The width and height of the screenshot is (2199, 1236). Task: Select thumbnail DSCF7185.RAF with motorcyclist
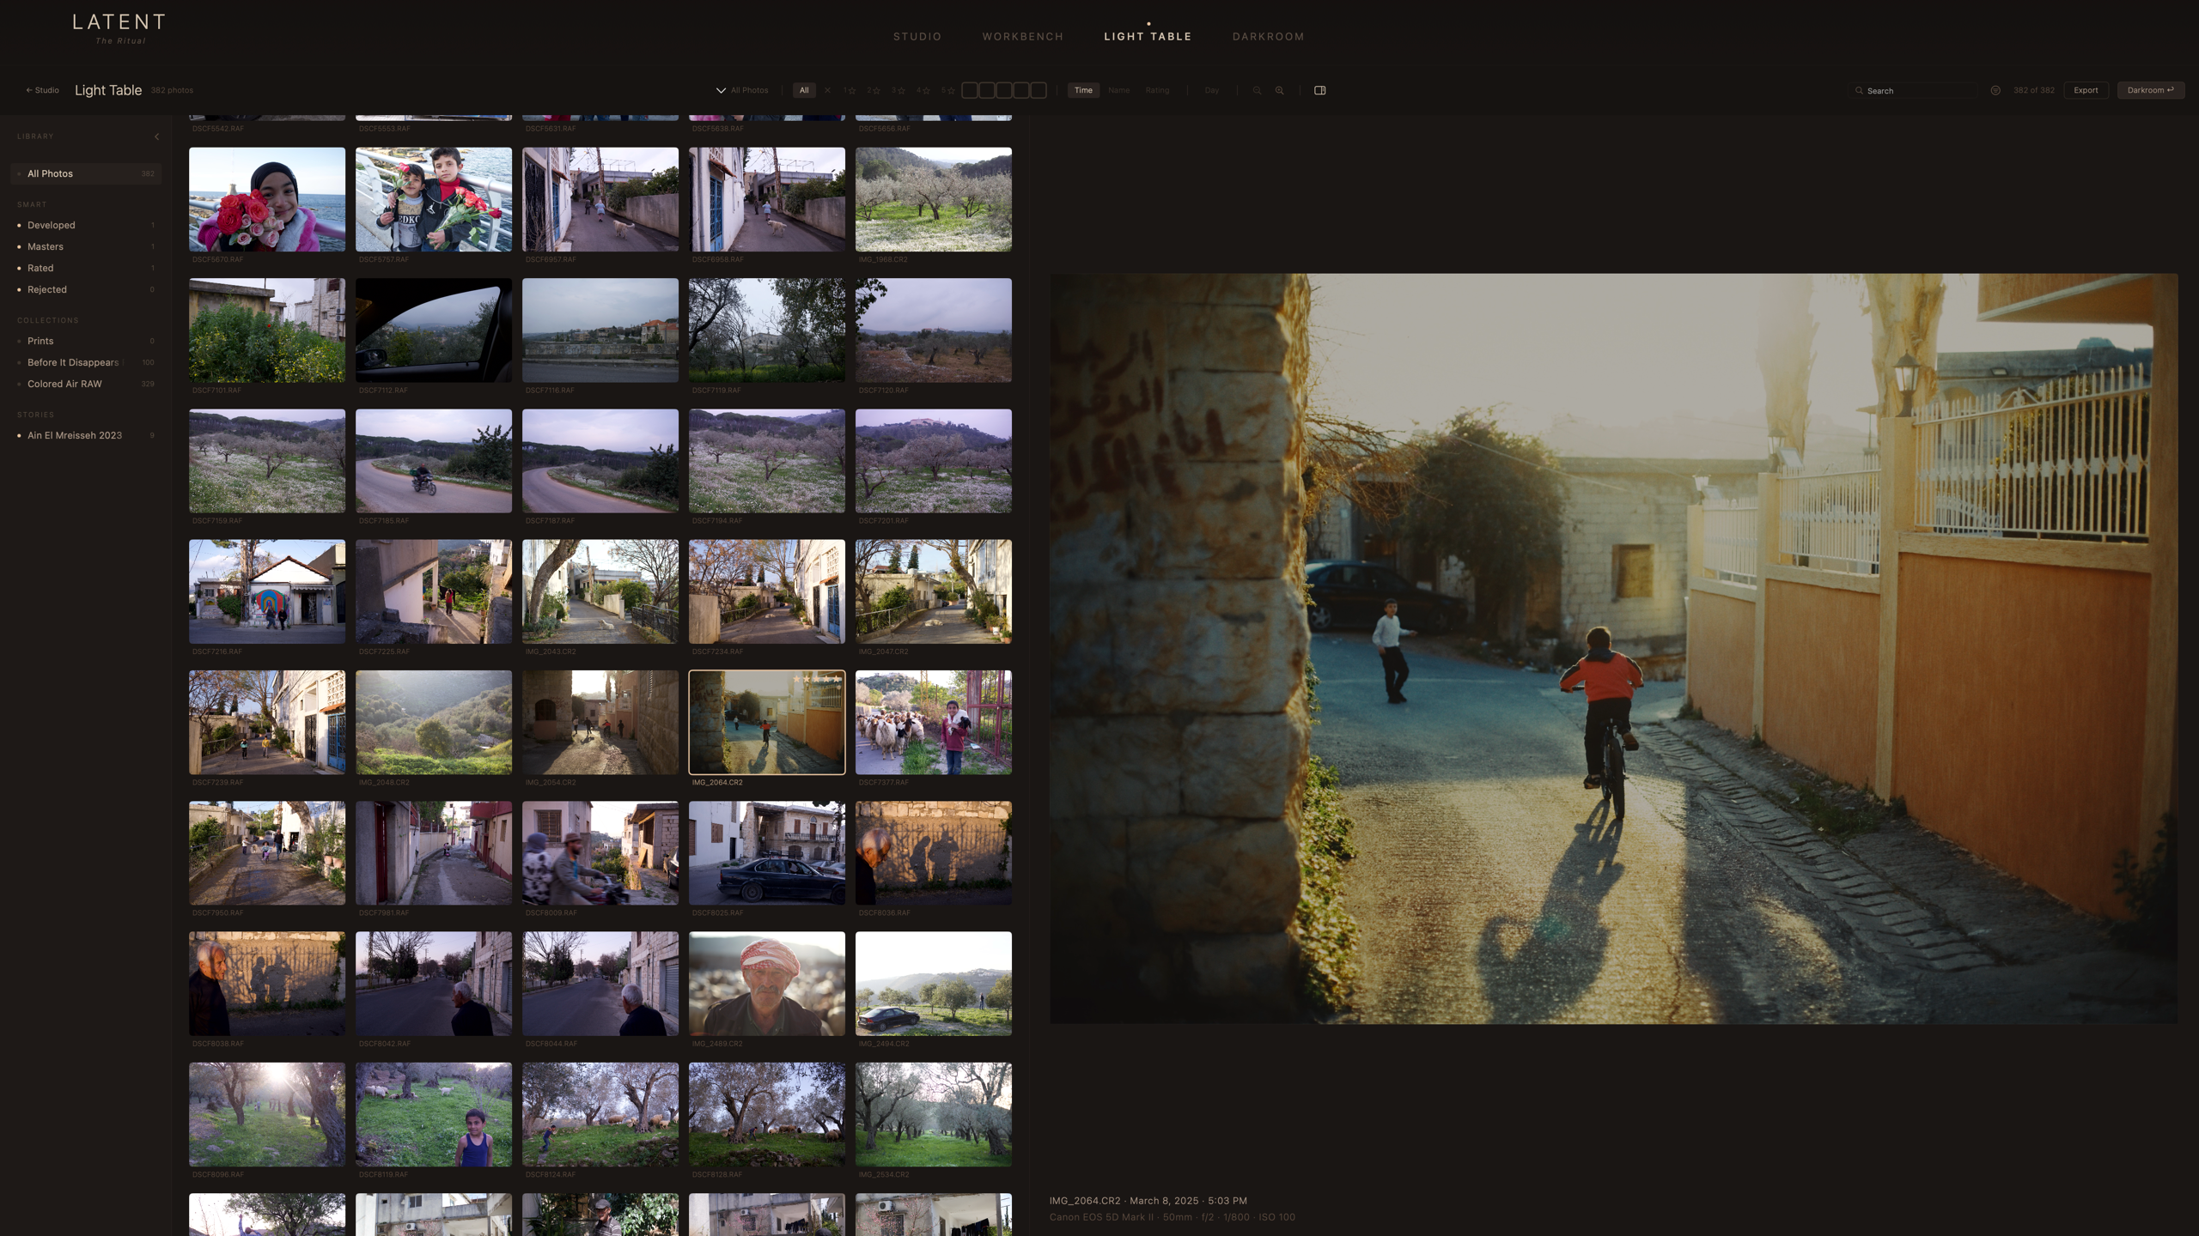pos(434,461)
